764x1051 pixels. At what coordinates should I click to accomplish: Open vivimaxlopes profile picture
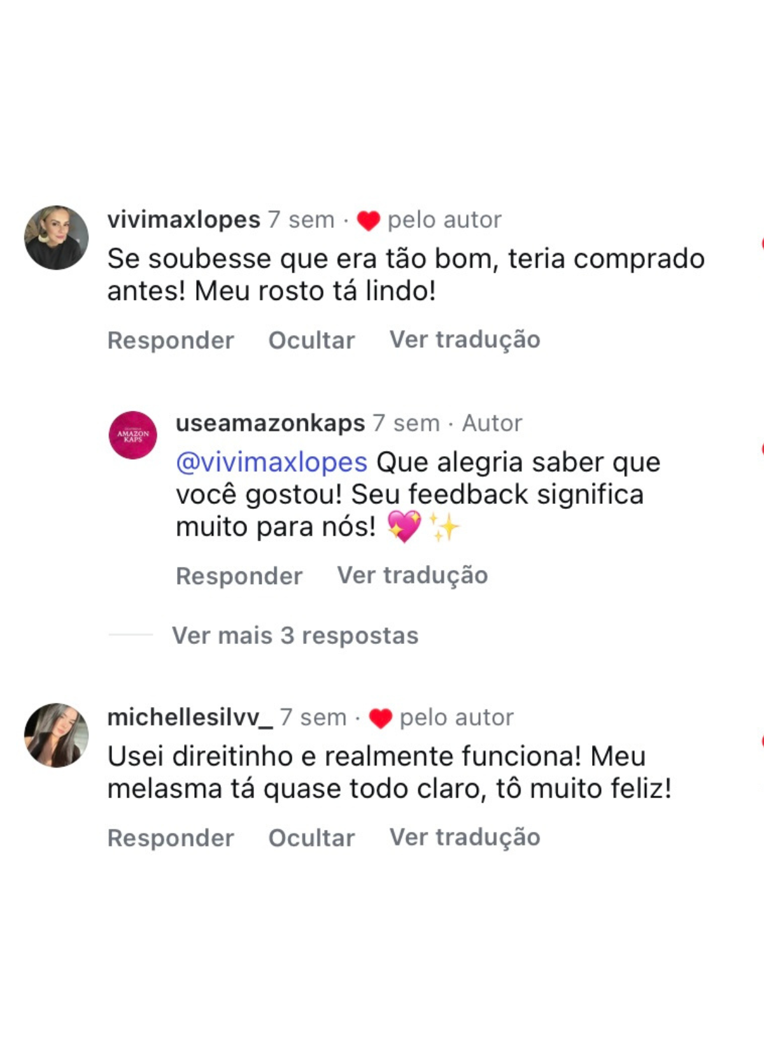click(x=56, y=238)
